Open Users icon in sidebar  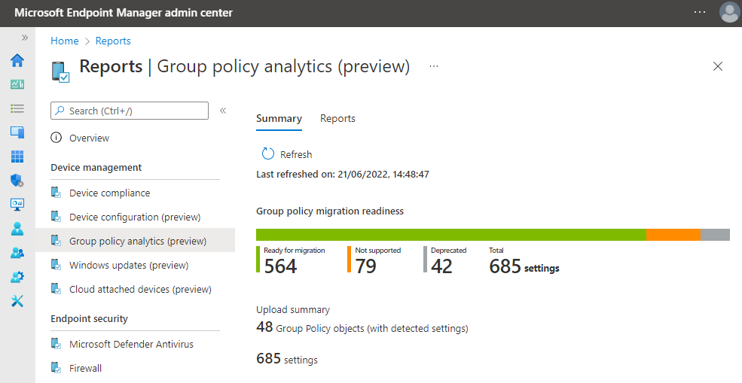coord(17,229)
